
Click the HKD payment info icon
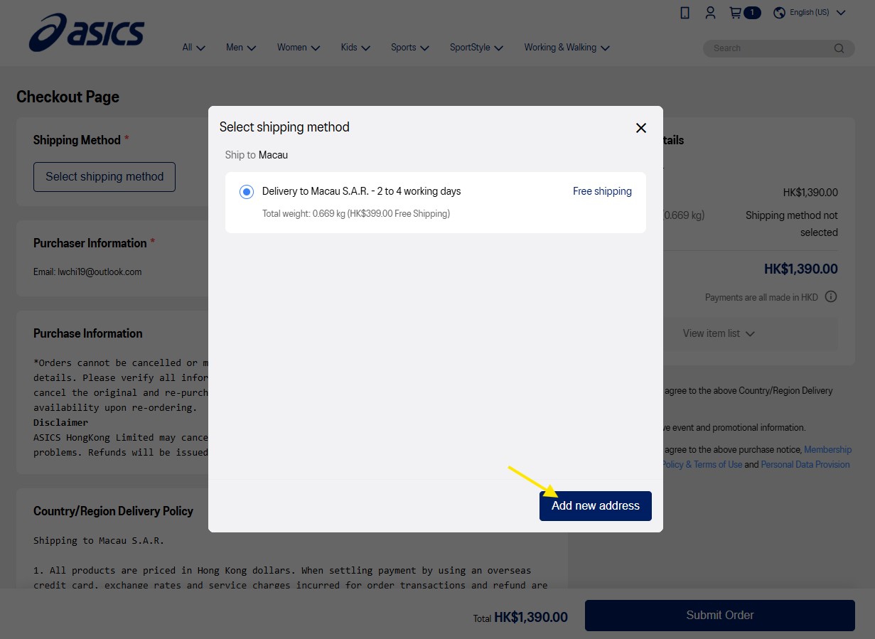click(x=831, y=297)
